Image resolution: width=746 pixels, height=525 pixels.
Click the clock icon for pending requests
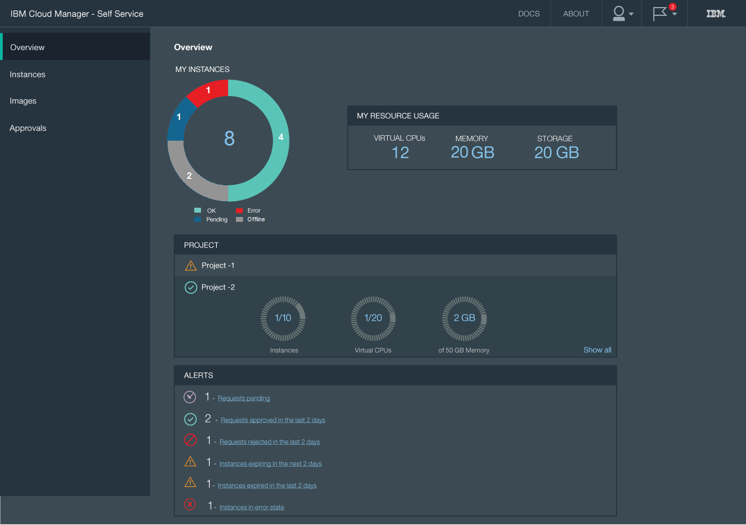[190, 397]
